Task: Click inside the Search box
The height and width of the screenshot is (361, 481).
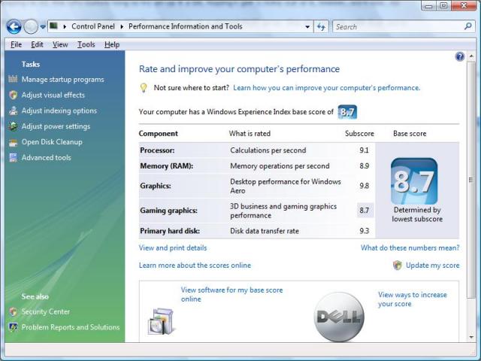Action: [398, 27]
